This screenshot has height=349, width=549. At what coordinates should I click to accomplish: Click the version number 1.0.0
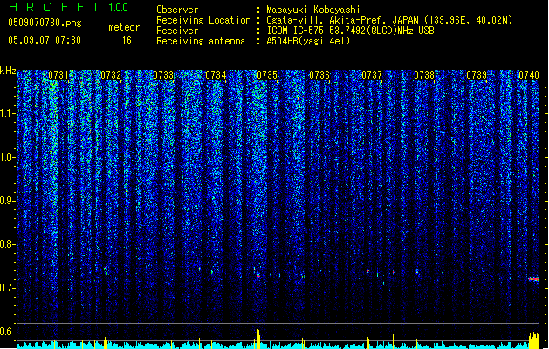[x=118, y=7]
